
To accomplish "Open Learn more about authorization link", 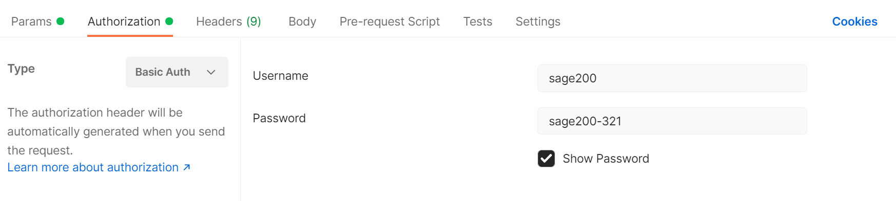I will point(93,167).
